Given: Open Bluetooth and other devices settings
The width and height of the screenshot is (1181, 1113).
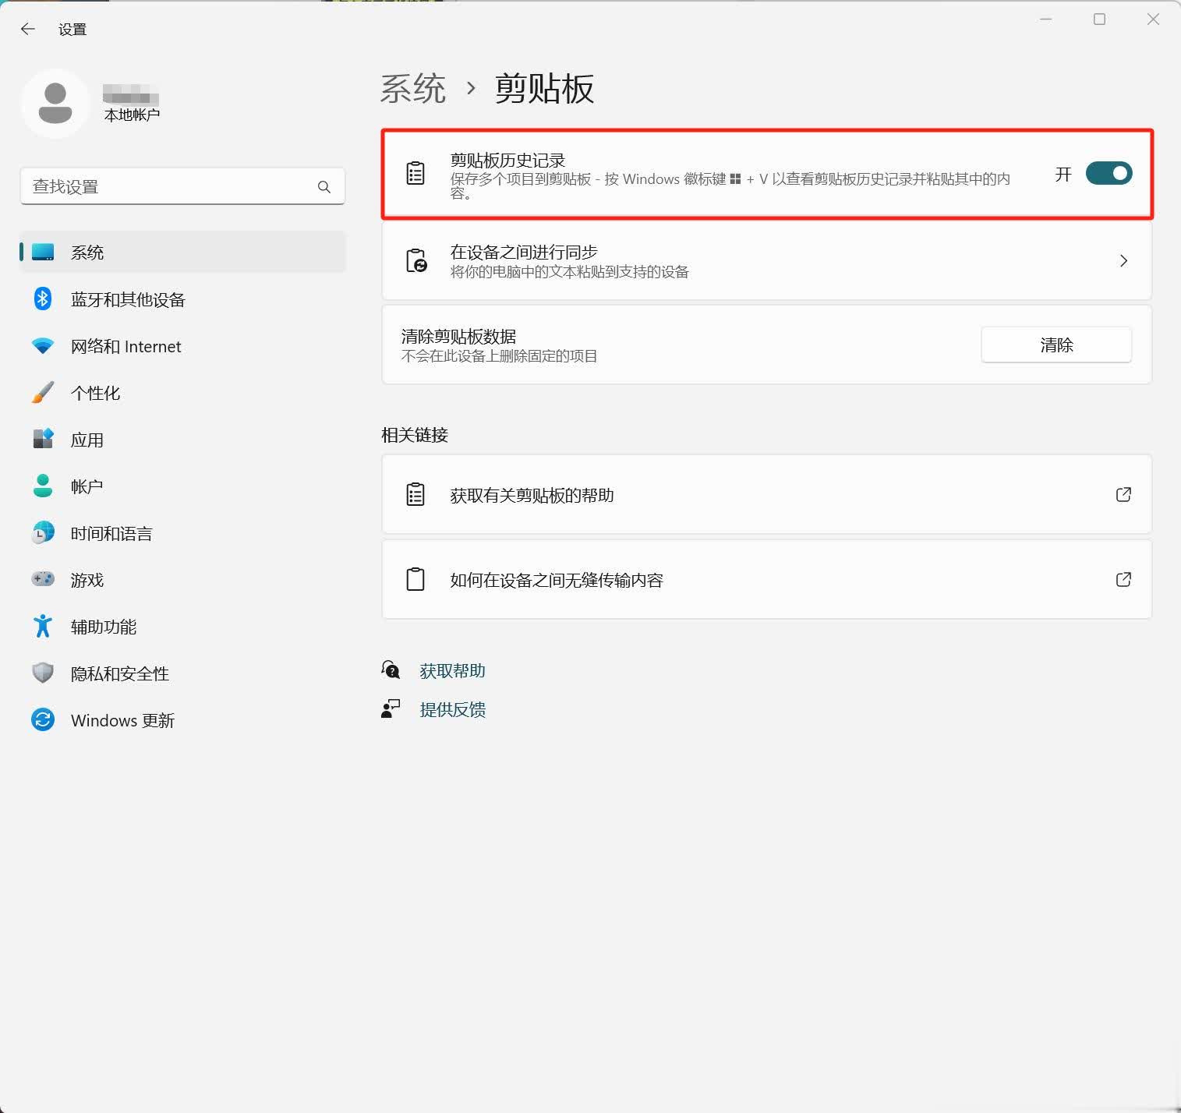Looking at the screenshot, I should click(x=128, y=300).
